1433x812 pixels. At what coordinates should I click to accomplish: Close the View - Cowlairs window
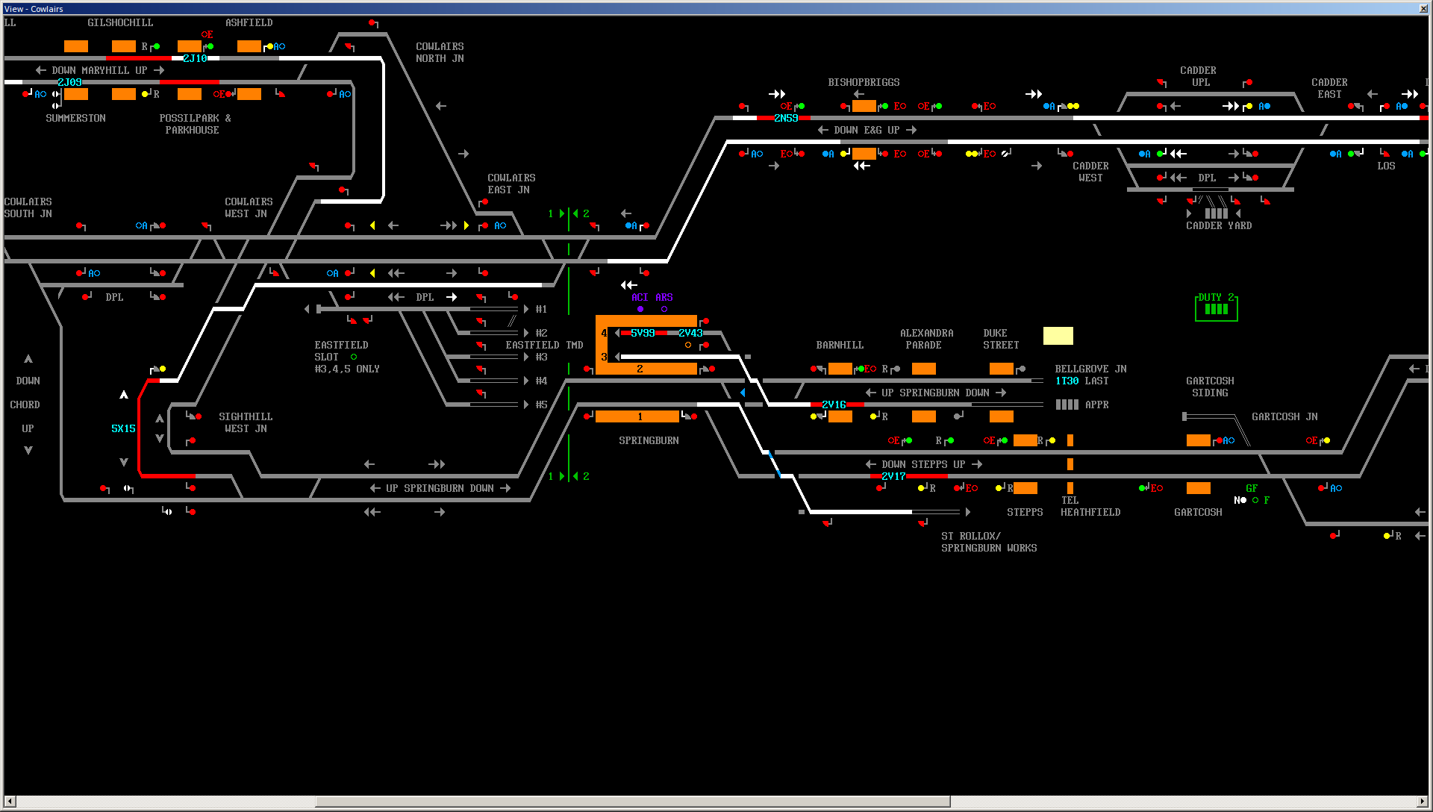pyautogui.click(x=1423, y=8)
